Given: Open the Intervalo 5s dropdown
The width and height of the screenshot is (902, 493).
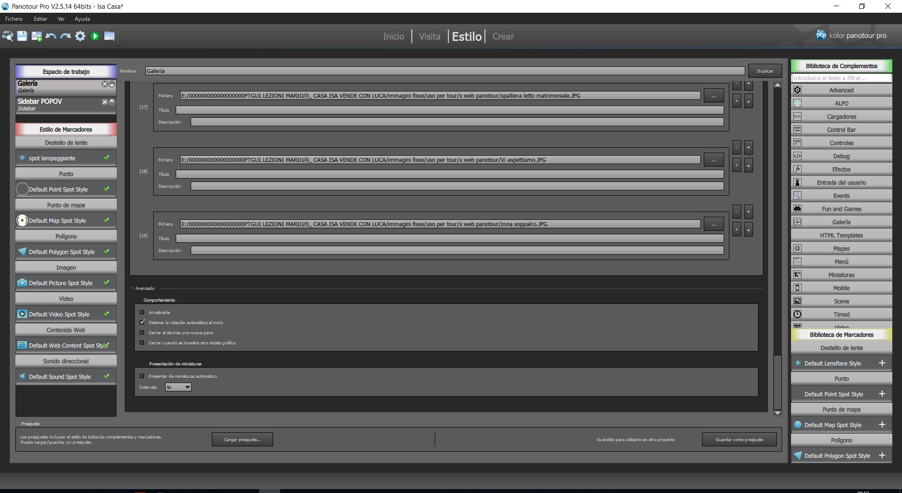Looking at the screenshot, I should pos(178,387).
